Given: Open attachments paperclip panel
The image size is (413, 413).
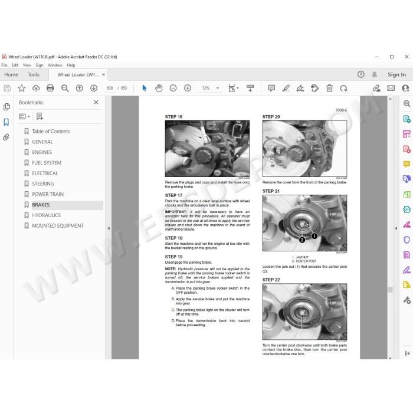Looking at the screenshot, I should tap(6, 137).
